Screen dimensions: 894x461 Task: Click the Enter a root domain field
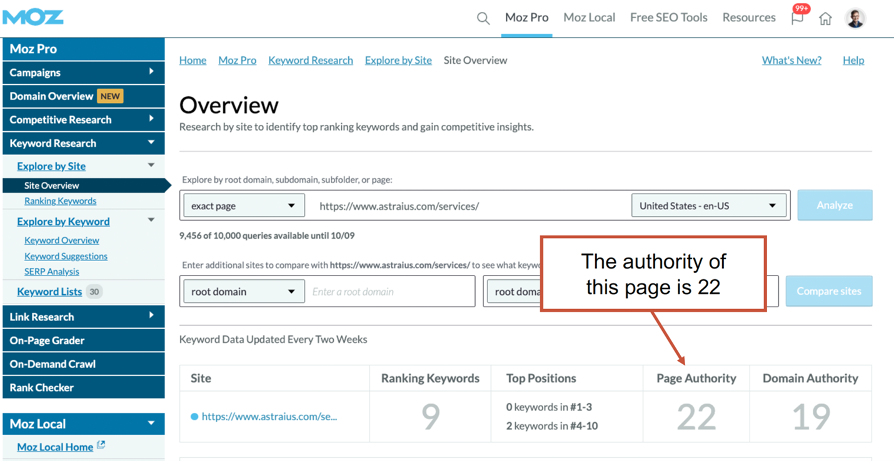[x=391, y=292]
